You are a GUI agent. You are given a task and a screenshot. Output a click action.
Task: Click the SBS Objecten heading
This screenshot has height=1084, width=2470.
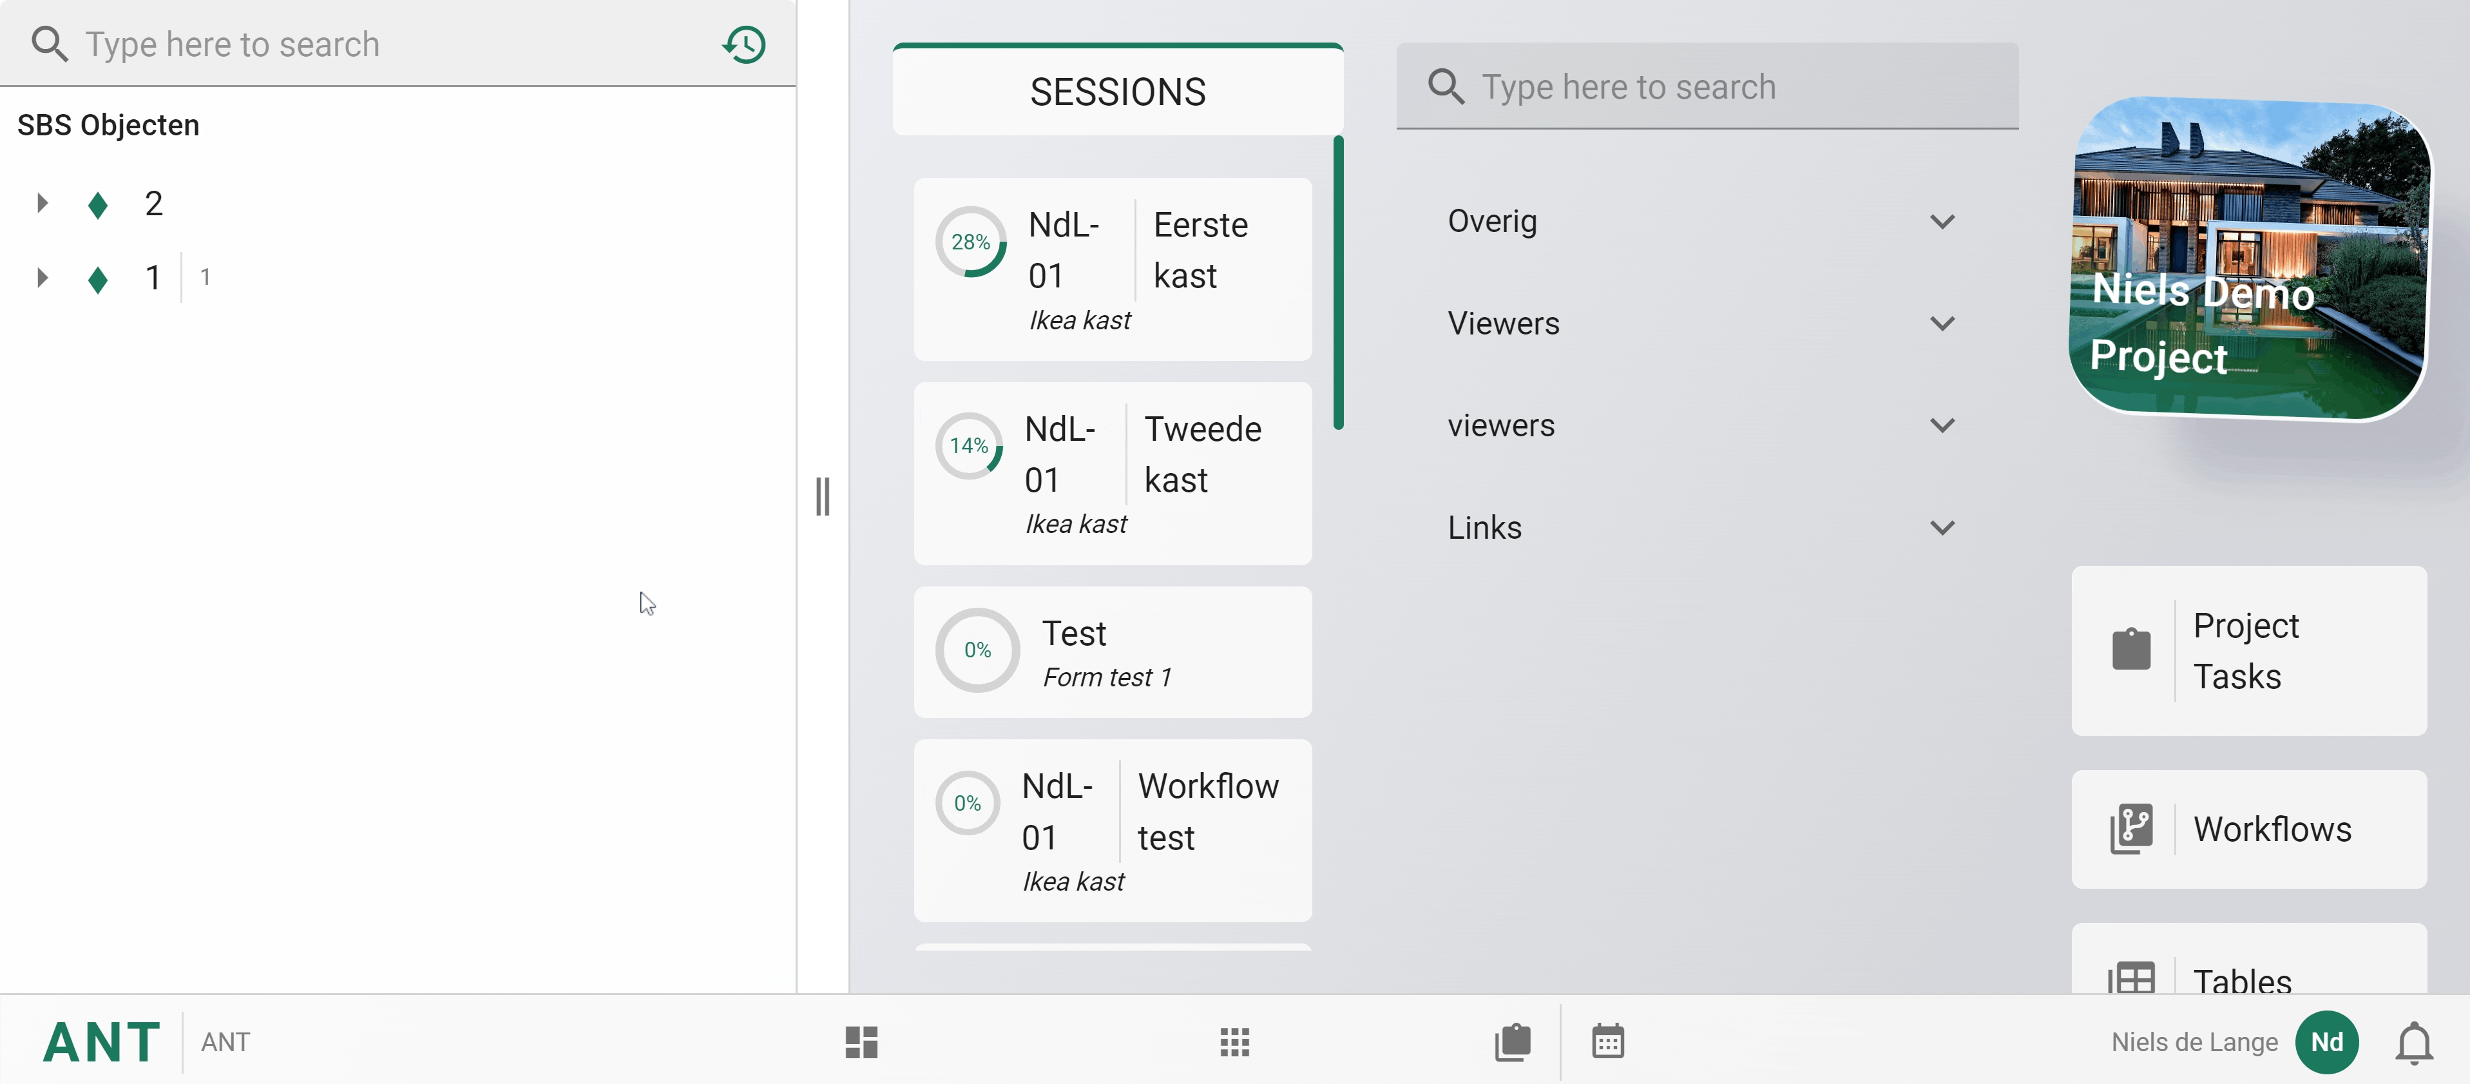click(108, 125)
